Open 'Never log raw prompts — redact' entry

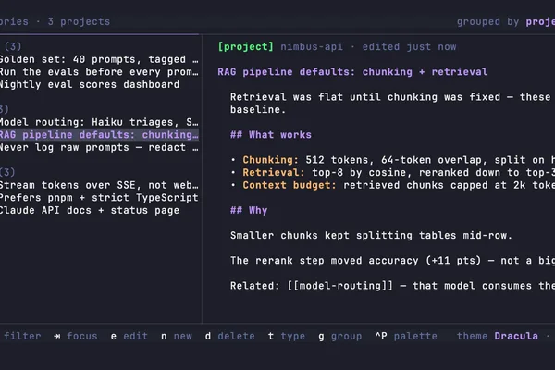pos(99,148)
